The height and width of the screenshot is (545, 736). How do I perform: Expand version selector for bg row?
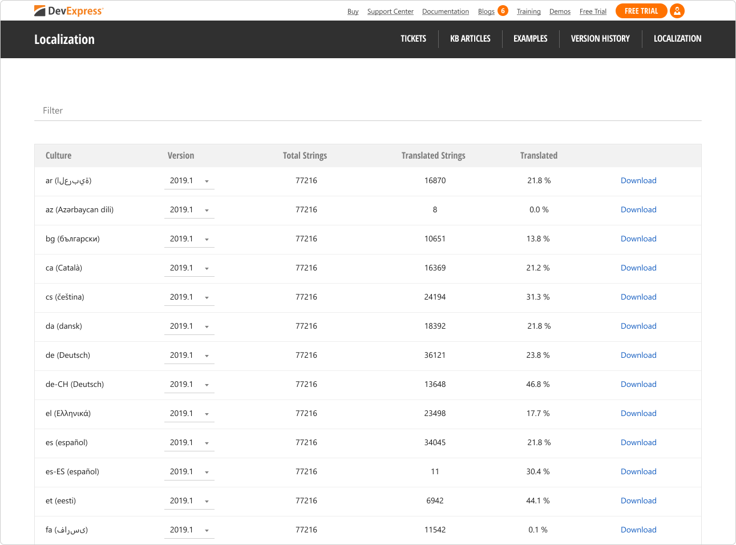pos(189,239)
